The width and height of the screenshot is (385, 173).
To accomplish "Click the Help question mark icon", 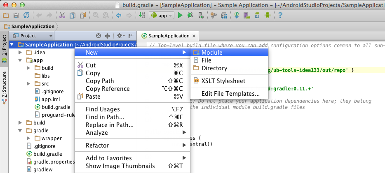I will click(280, 16).
